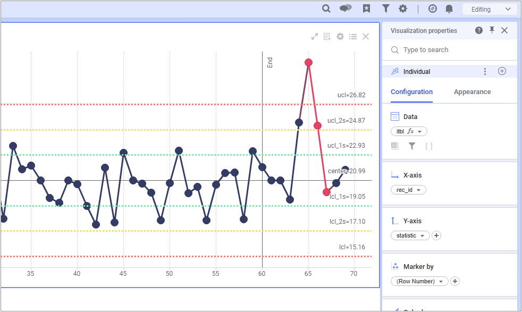Click the Type to search field

449,50
